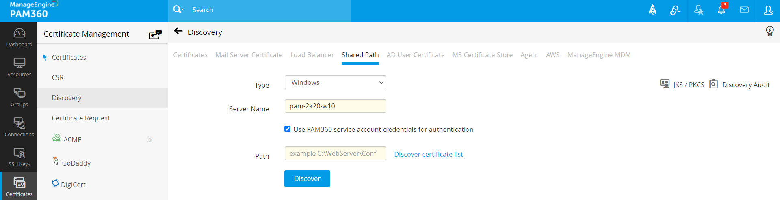Open the Type dropdown showing Windows
Screen dimensions: 780x200
336,82
